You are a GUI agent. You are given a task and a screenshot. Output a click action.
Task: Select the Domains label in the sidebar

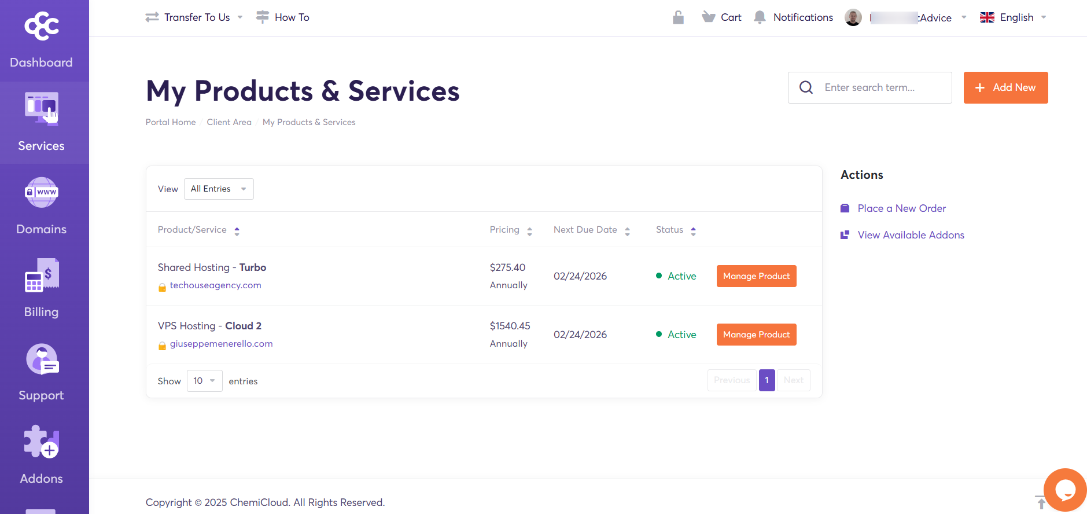click(x=41, y=229)
